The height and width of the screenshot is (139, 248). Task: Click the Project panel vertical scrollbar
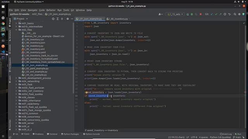pos(73,58)
